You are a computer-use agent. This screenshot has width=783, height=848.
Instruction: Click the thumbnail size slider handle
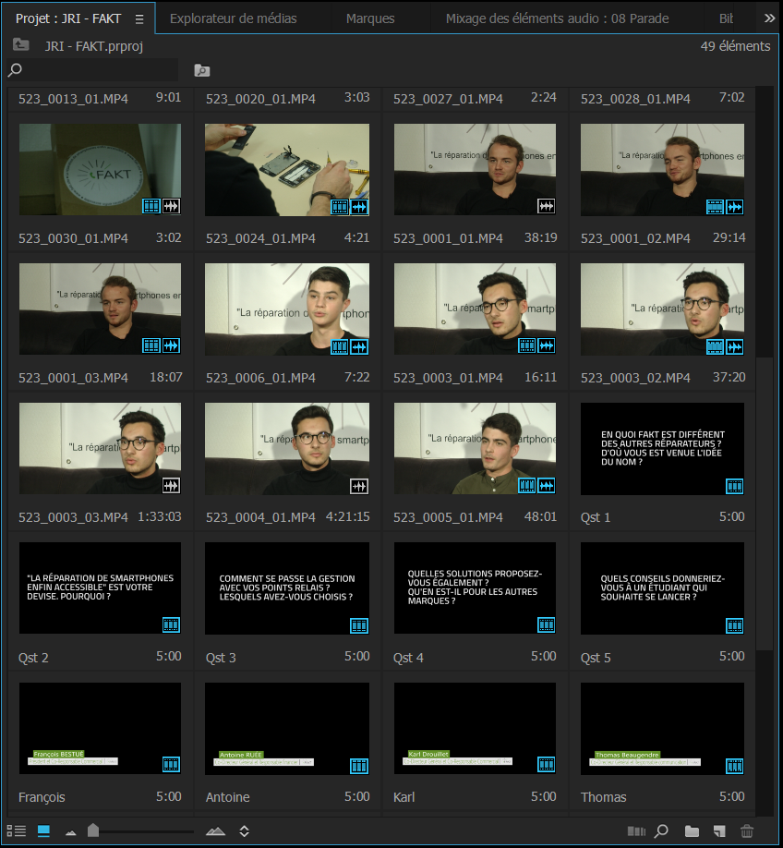click(x=93, y=830)
